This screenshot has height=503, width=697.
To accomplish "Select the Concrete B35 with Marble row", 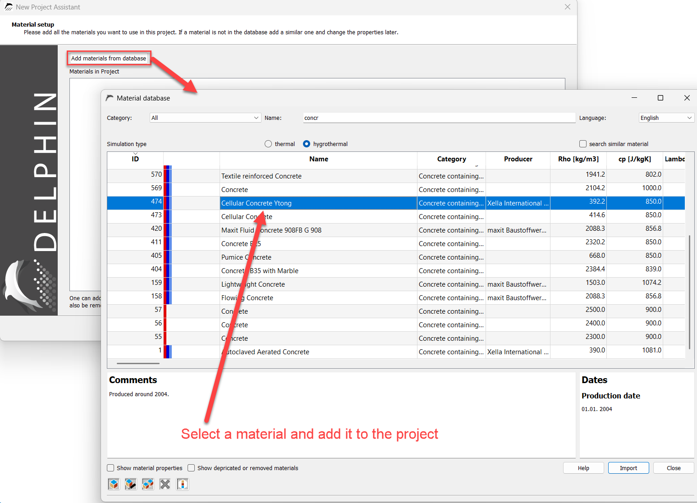I will pyautogui.click(x=396, y=271).
